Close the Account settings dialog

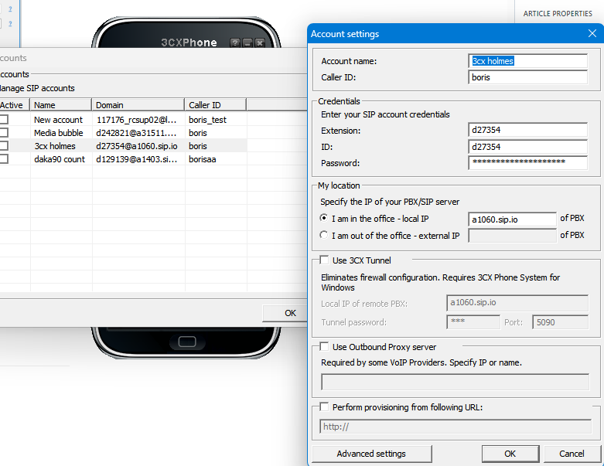592,33
